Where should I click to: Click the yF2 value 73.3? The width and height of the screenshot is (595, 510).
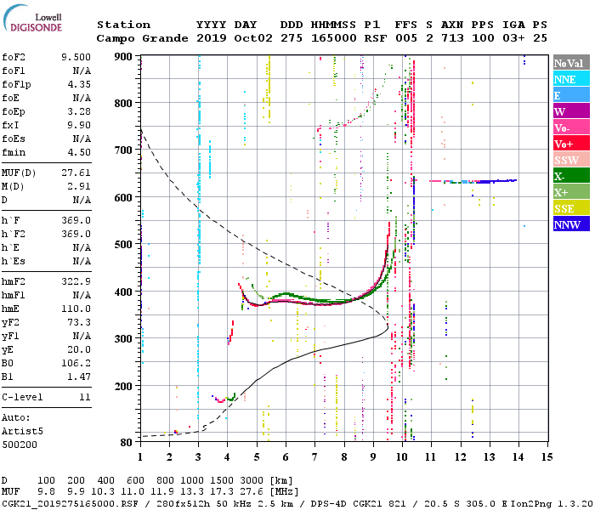79,322
